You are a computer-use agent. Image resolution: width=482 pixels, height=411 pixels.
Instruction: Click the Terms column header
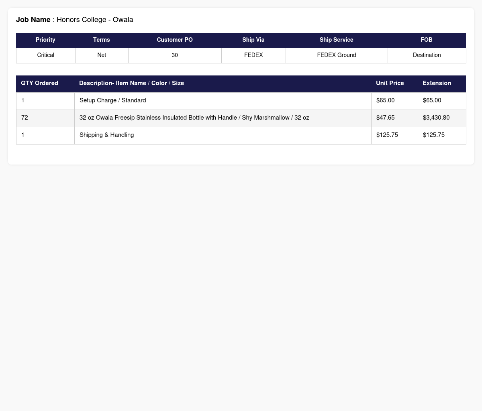click(x=102, y=40)
